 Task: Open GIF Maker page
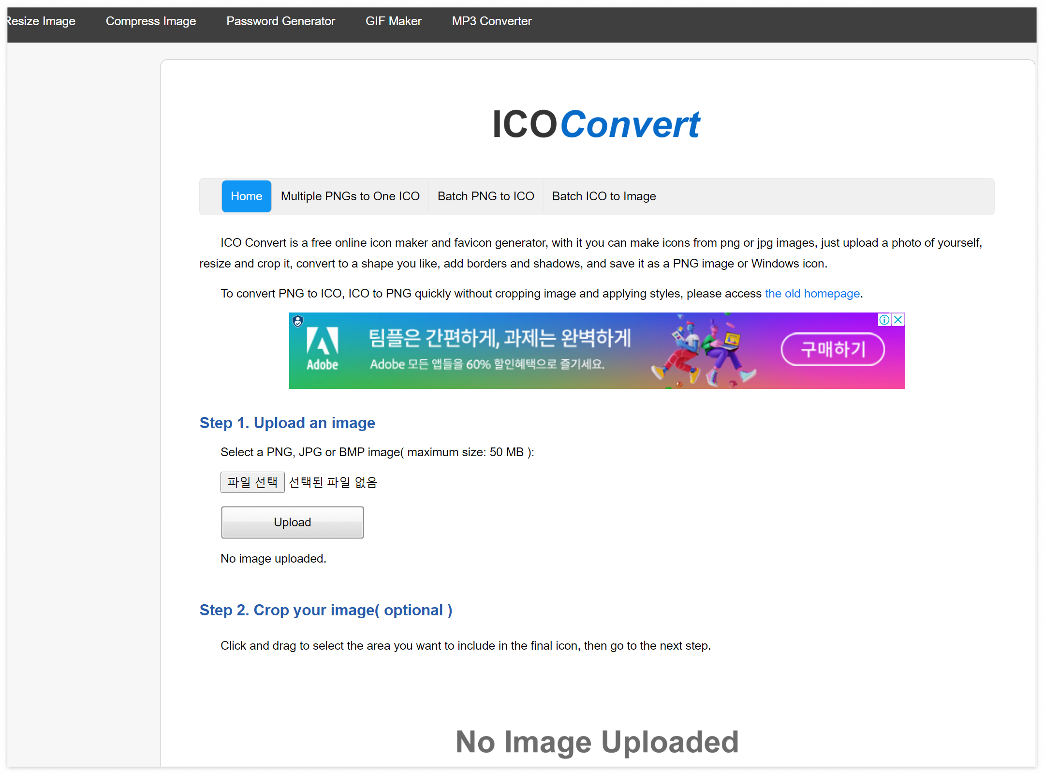393,21
